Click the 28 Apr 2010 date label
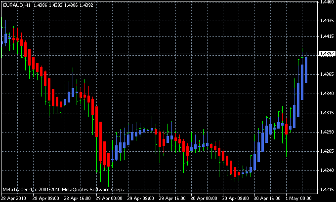The image size is (336, 202). pos(12,198)
